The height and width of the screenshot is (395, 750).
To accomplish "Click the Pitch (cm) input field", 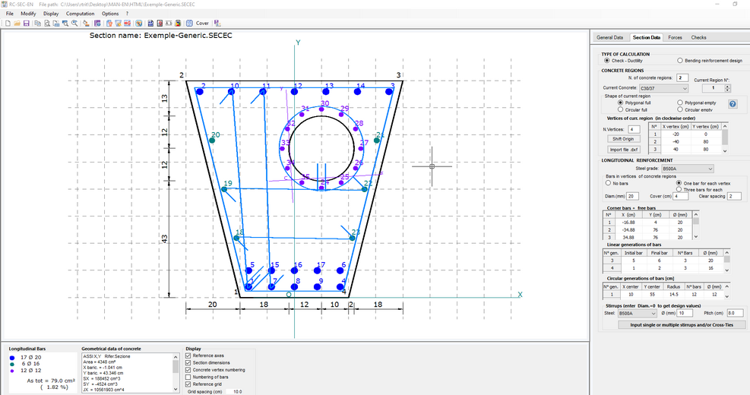I will [x=735, y=313].
